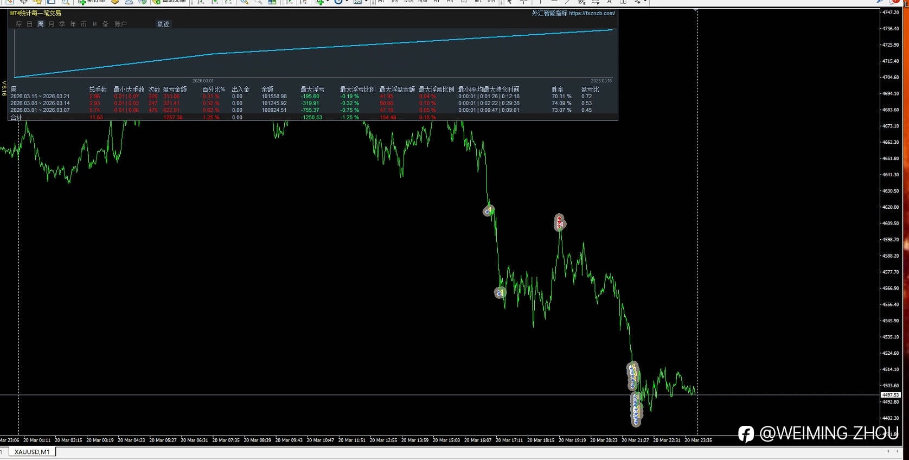Screen dimensions: 909x460
Task: Switch to the 综 summary tab
Action: click(x=19, y=24)
